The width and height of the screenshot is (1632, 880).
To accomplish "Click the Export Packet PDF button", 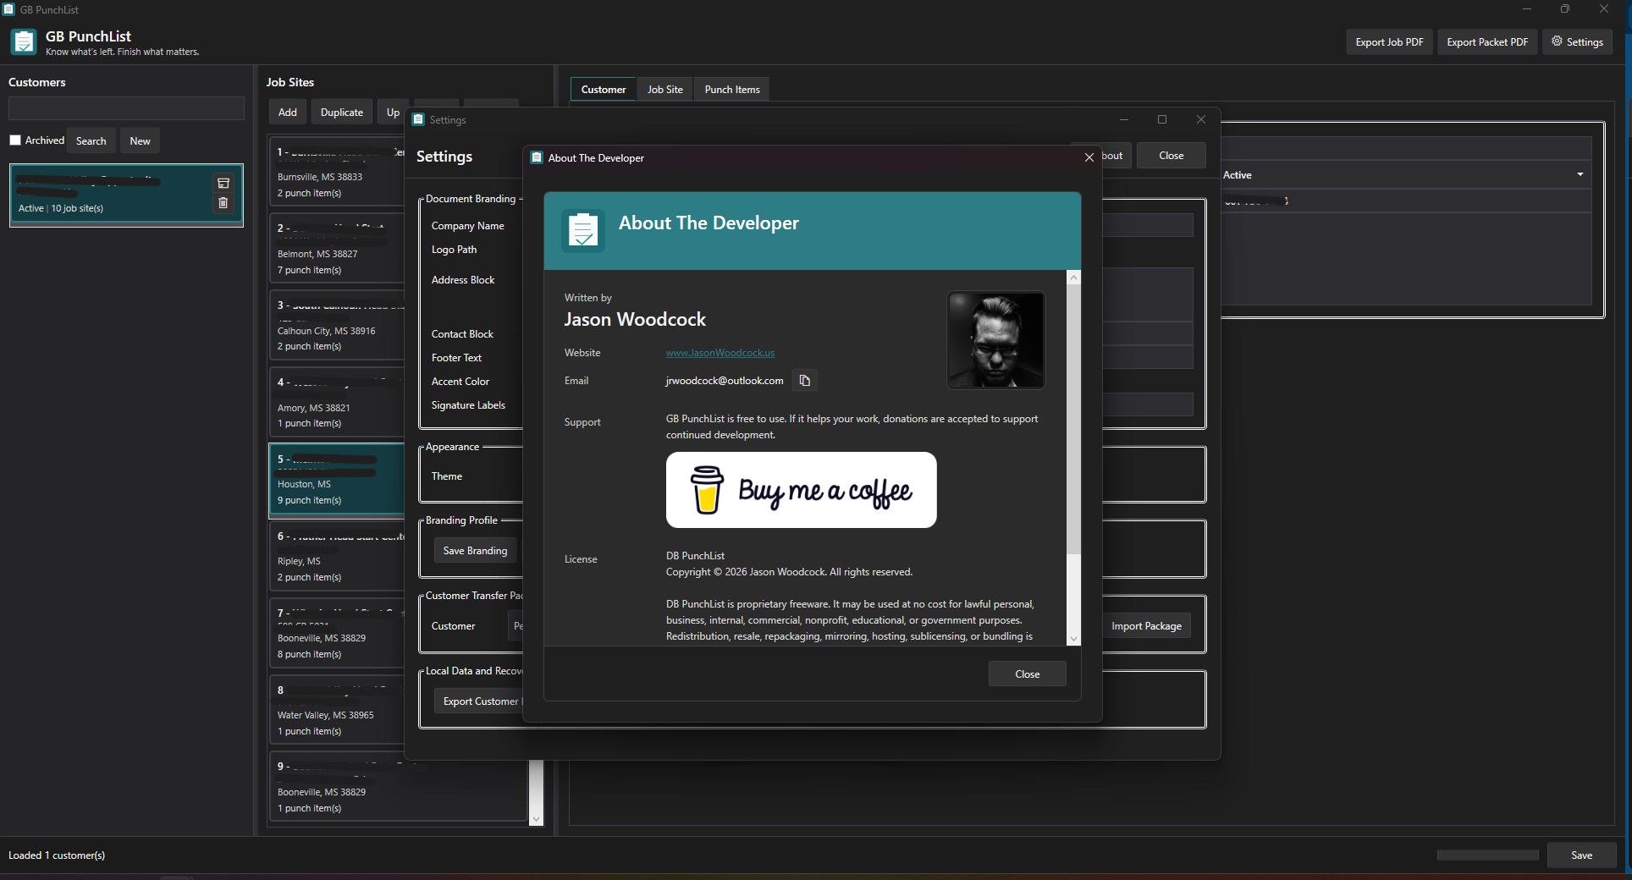I will [x=1487, y=42].
